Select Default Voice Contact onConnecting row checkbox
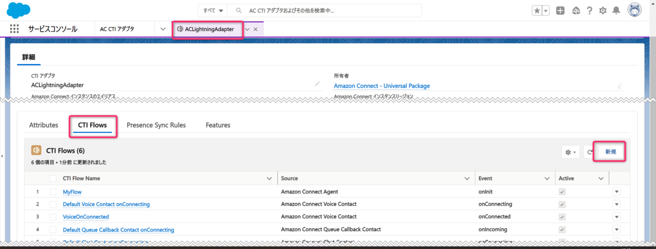 (x=53, y=204)
